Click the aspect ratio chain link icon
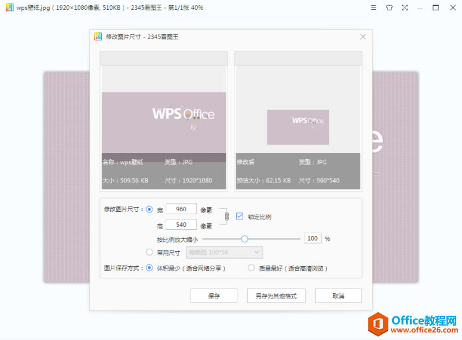Viewport: 462px width, 340px height. pyautogui.click(x=226, y=216)
